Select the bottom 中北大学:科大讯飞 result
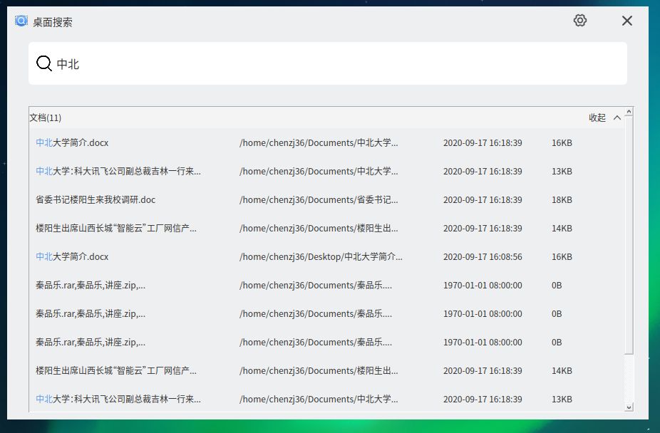The height and width of the screenshot is (433, 660). click(x=118, y=400)
